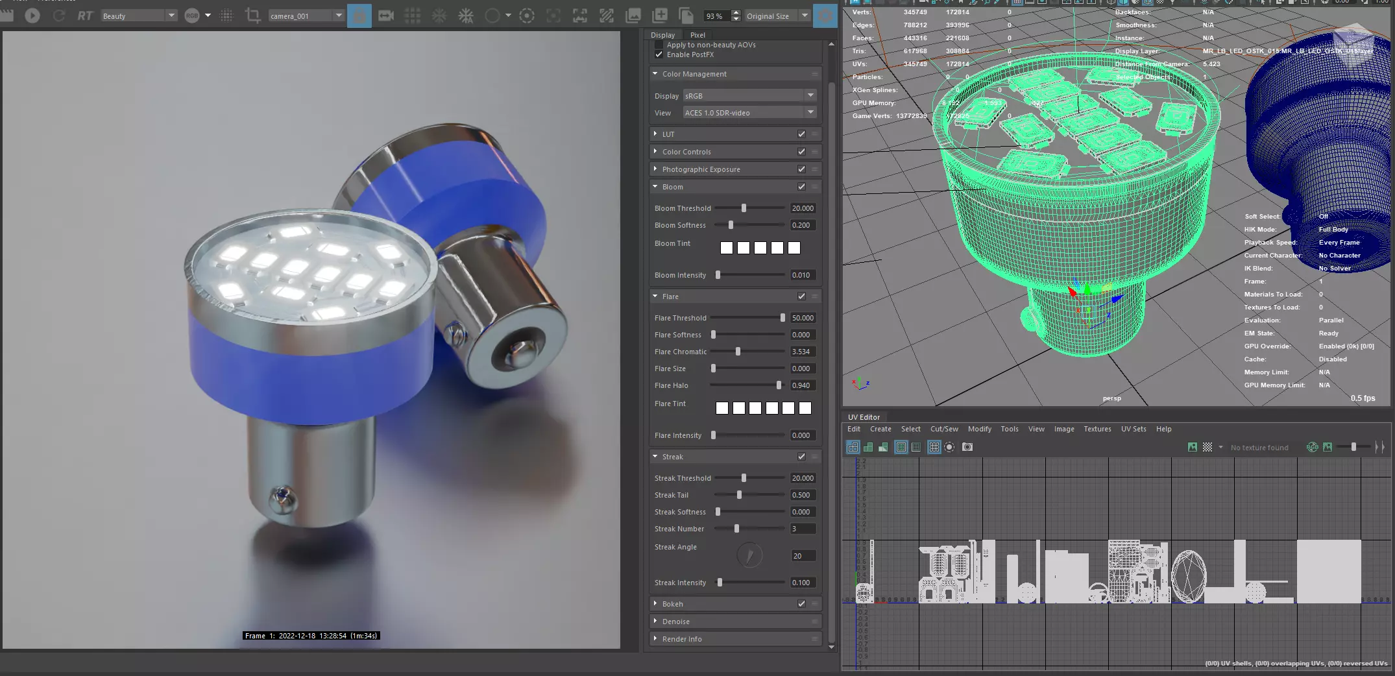
Task: Click the UV Editor camera snapshot icon
Action: tap(967, 447)
